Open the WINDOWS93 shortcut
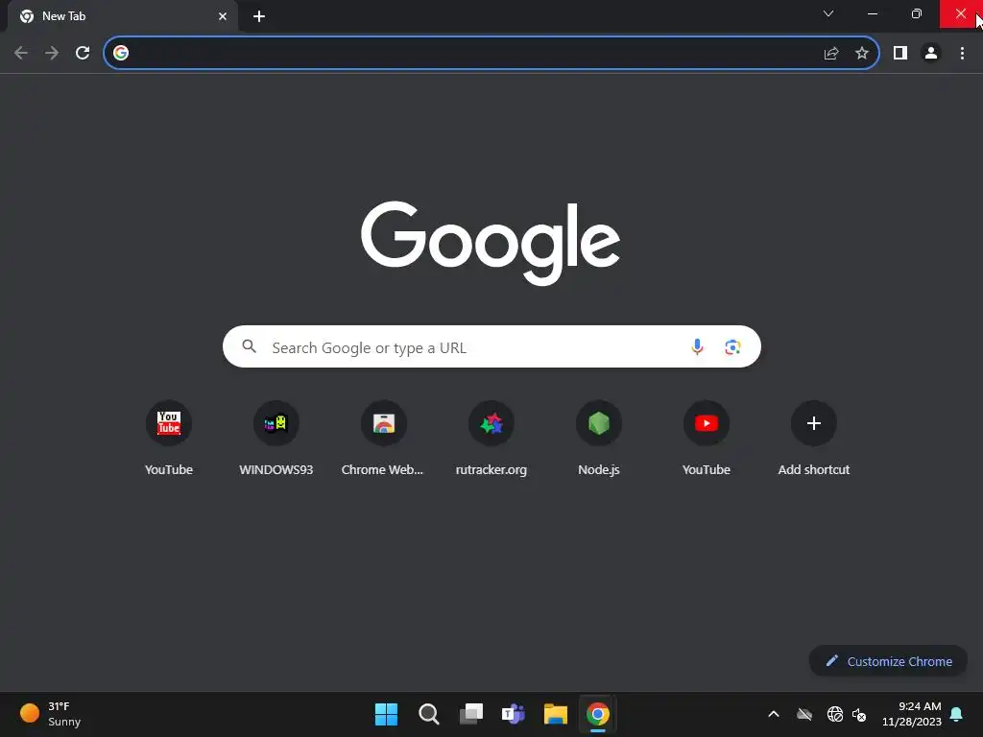The width and height of the screenshot is (983, 737). point(276,438)
